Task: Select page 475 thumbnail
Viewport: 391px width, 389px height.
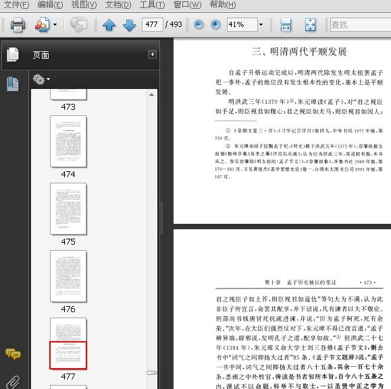Action: point(68,209)
